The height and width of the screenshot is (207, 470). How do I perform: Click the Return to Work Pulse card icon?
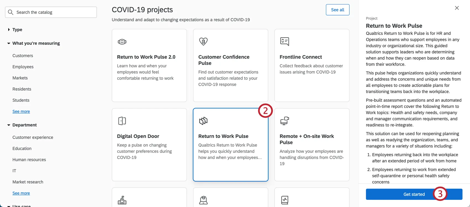(203, 121)
